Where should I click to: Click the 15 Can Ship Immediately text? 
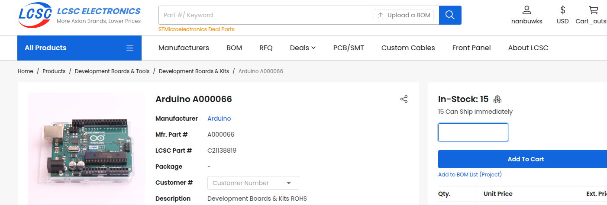click(x=475, y=112)
